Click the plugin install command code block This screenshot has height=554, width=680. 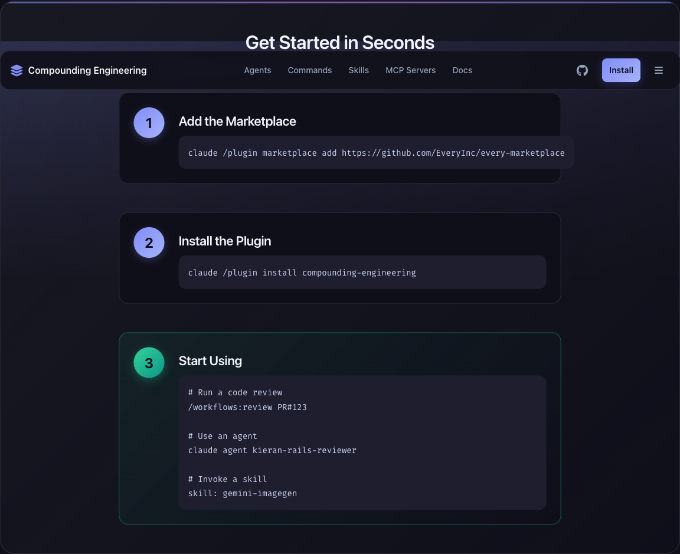(362, 273)
